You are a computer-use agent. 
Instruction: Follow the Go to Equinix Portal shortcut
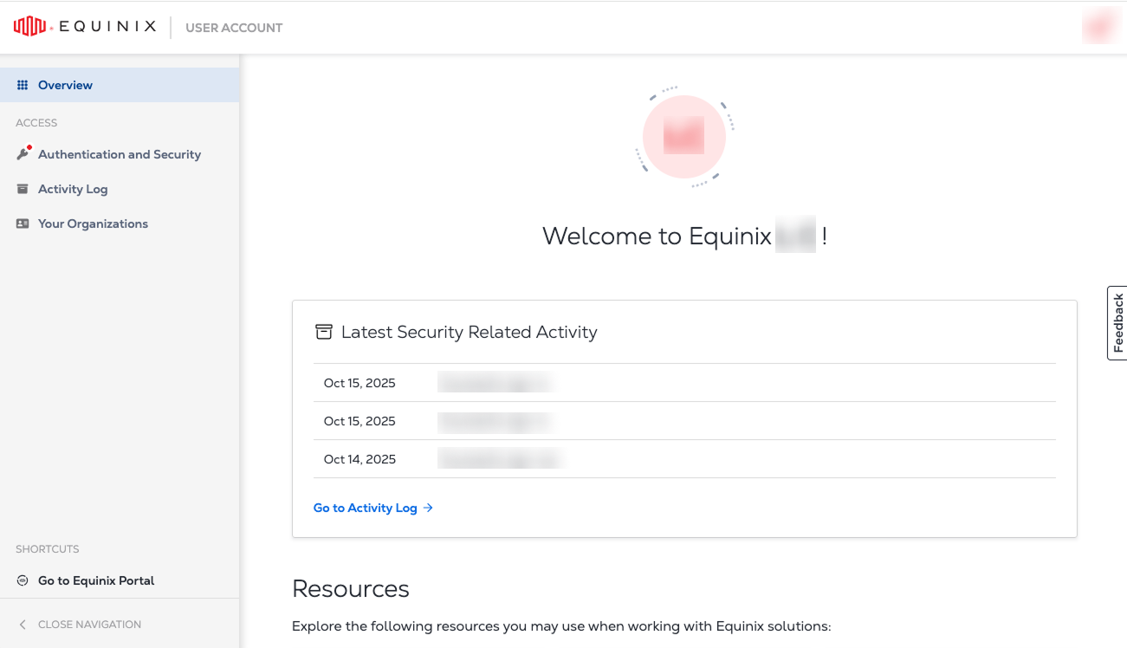tap(96, 580)
